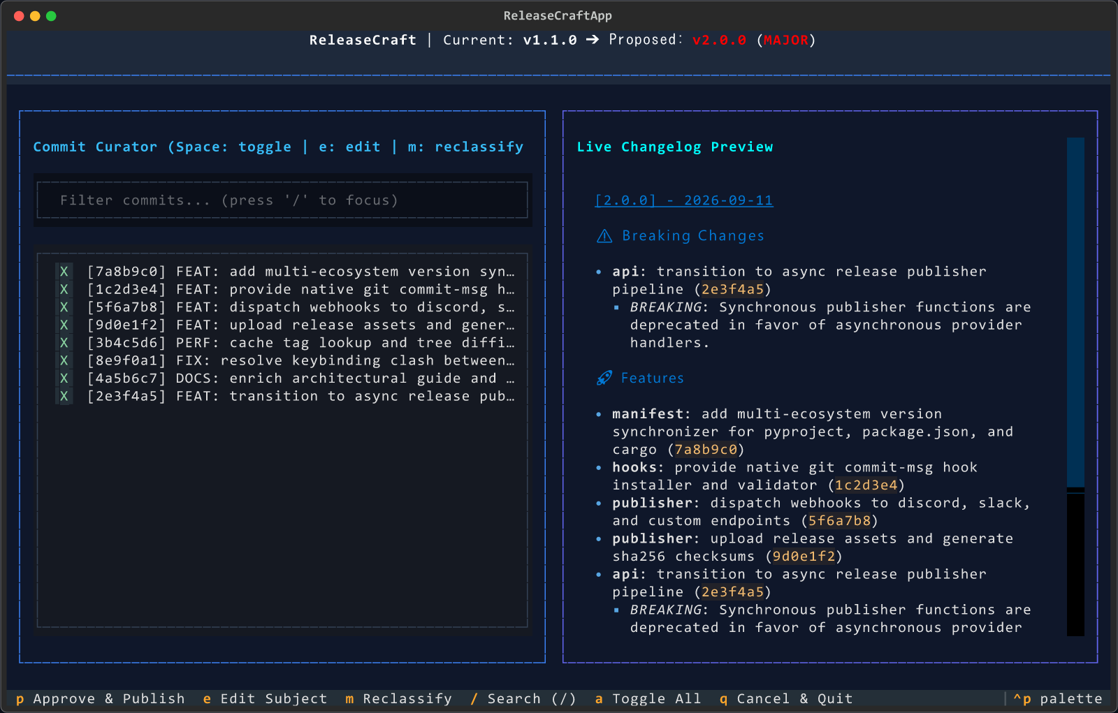
Task: Toggle checkbox for commit 5f6a7b8
Action: 64,307
